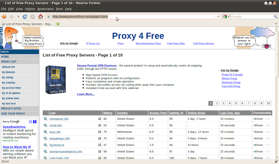
Task: Open the search engine selector dropdown
Action: (226, 16)
